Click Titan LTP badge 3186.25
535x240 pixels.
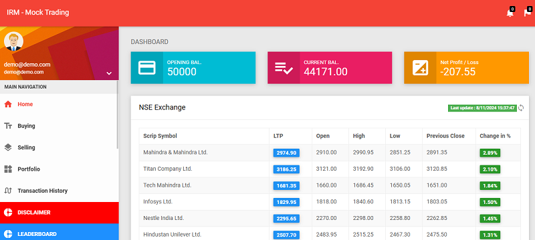click(286, 169)
